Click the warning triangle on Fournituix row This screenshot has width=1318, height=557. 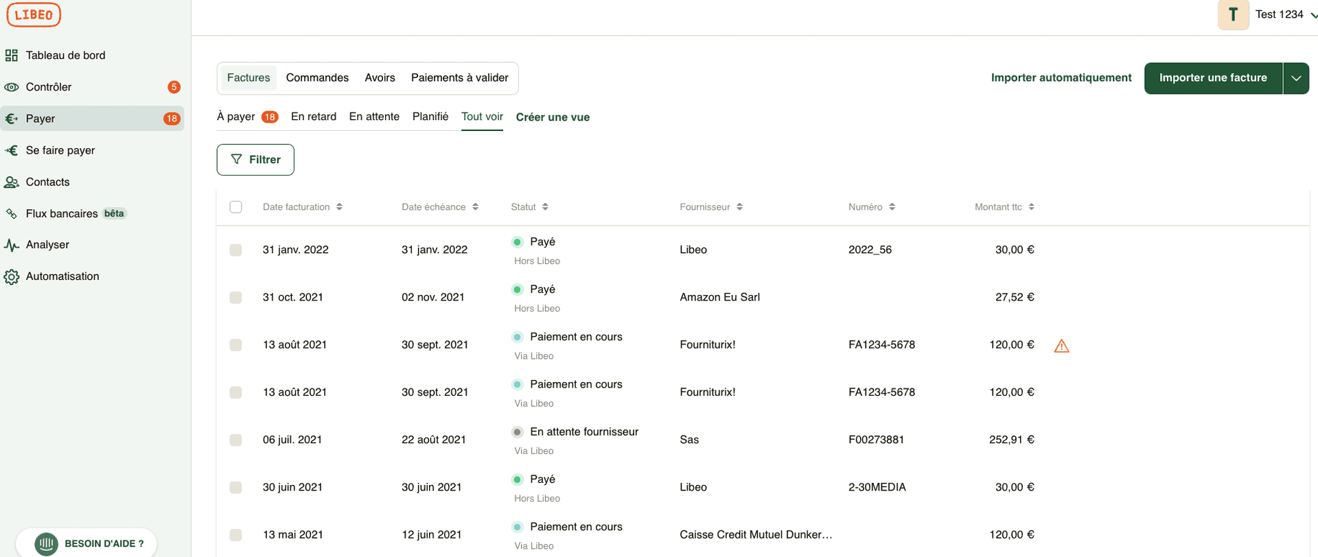click(x=1061, y=346)
